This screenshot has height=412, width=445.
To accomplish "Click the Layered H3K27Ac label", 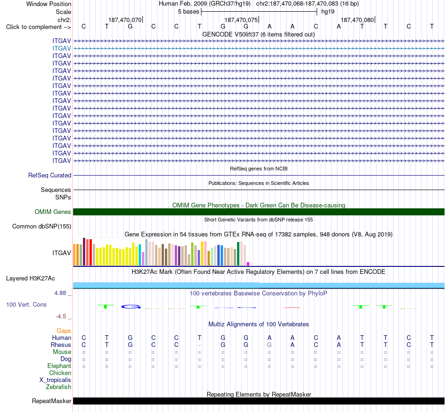I will tap(30, 279).
